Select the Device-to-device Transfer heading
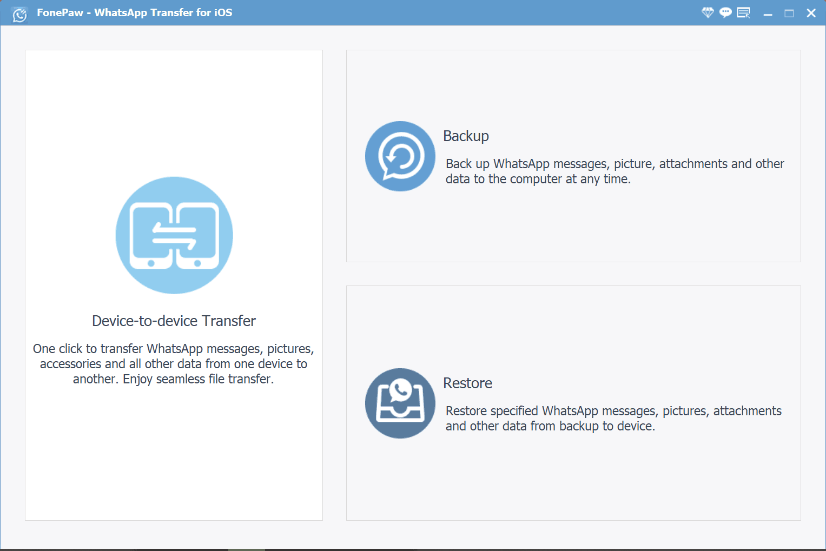826x551 pixels. [174, 321]
